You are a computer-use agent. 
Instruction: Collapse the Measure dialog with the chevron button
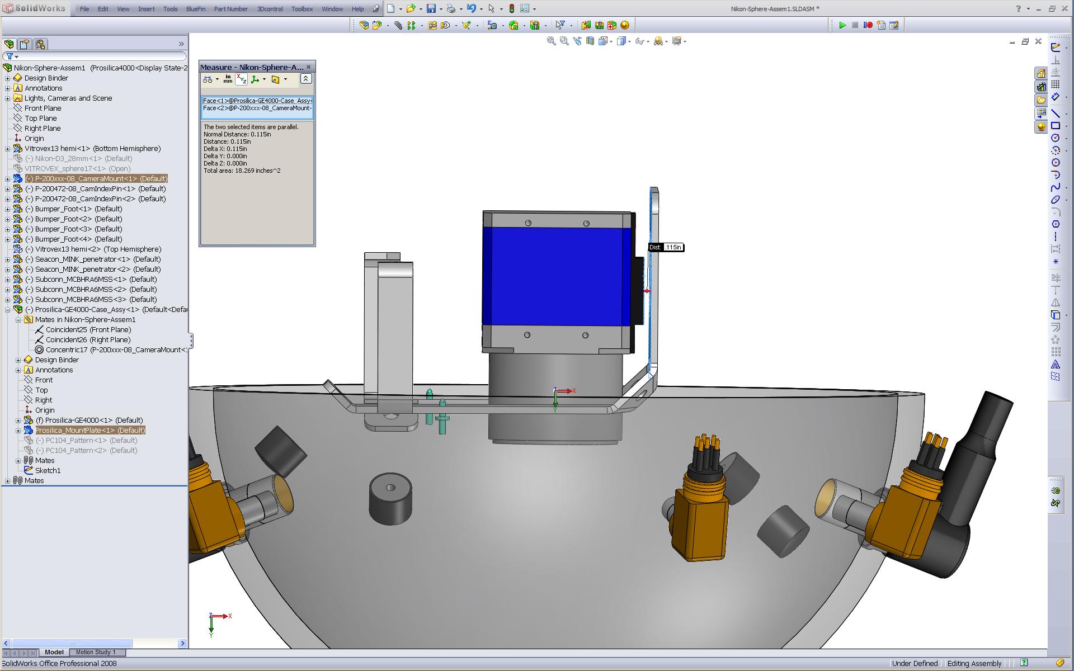(x=306, y=79)
